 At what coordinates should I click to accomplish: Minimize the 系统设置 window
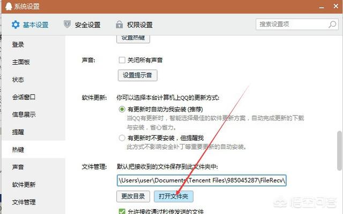click(x=322, y=7)
